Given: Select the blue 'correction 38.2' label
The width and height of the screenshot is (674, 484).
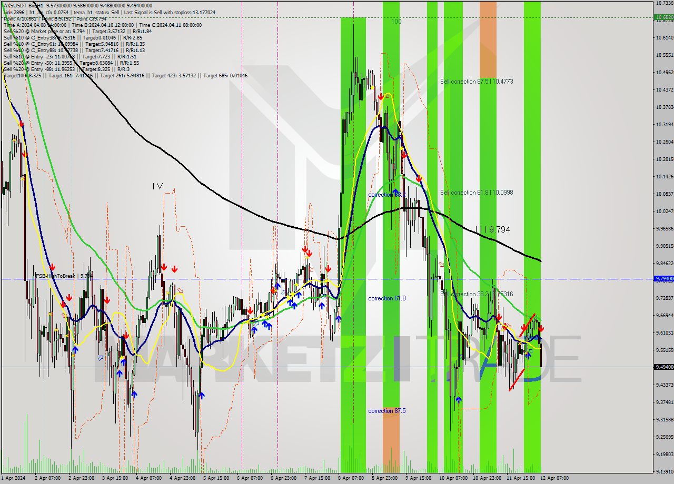Looking at the screenshot, I should tap(386, 195).
